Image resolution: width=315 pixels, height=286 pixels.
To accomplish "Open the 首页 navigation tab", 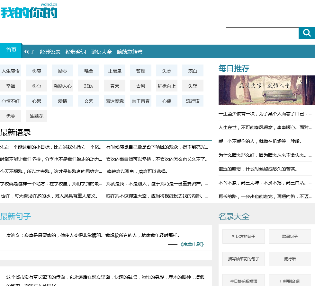I will point(11,50).
